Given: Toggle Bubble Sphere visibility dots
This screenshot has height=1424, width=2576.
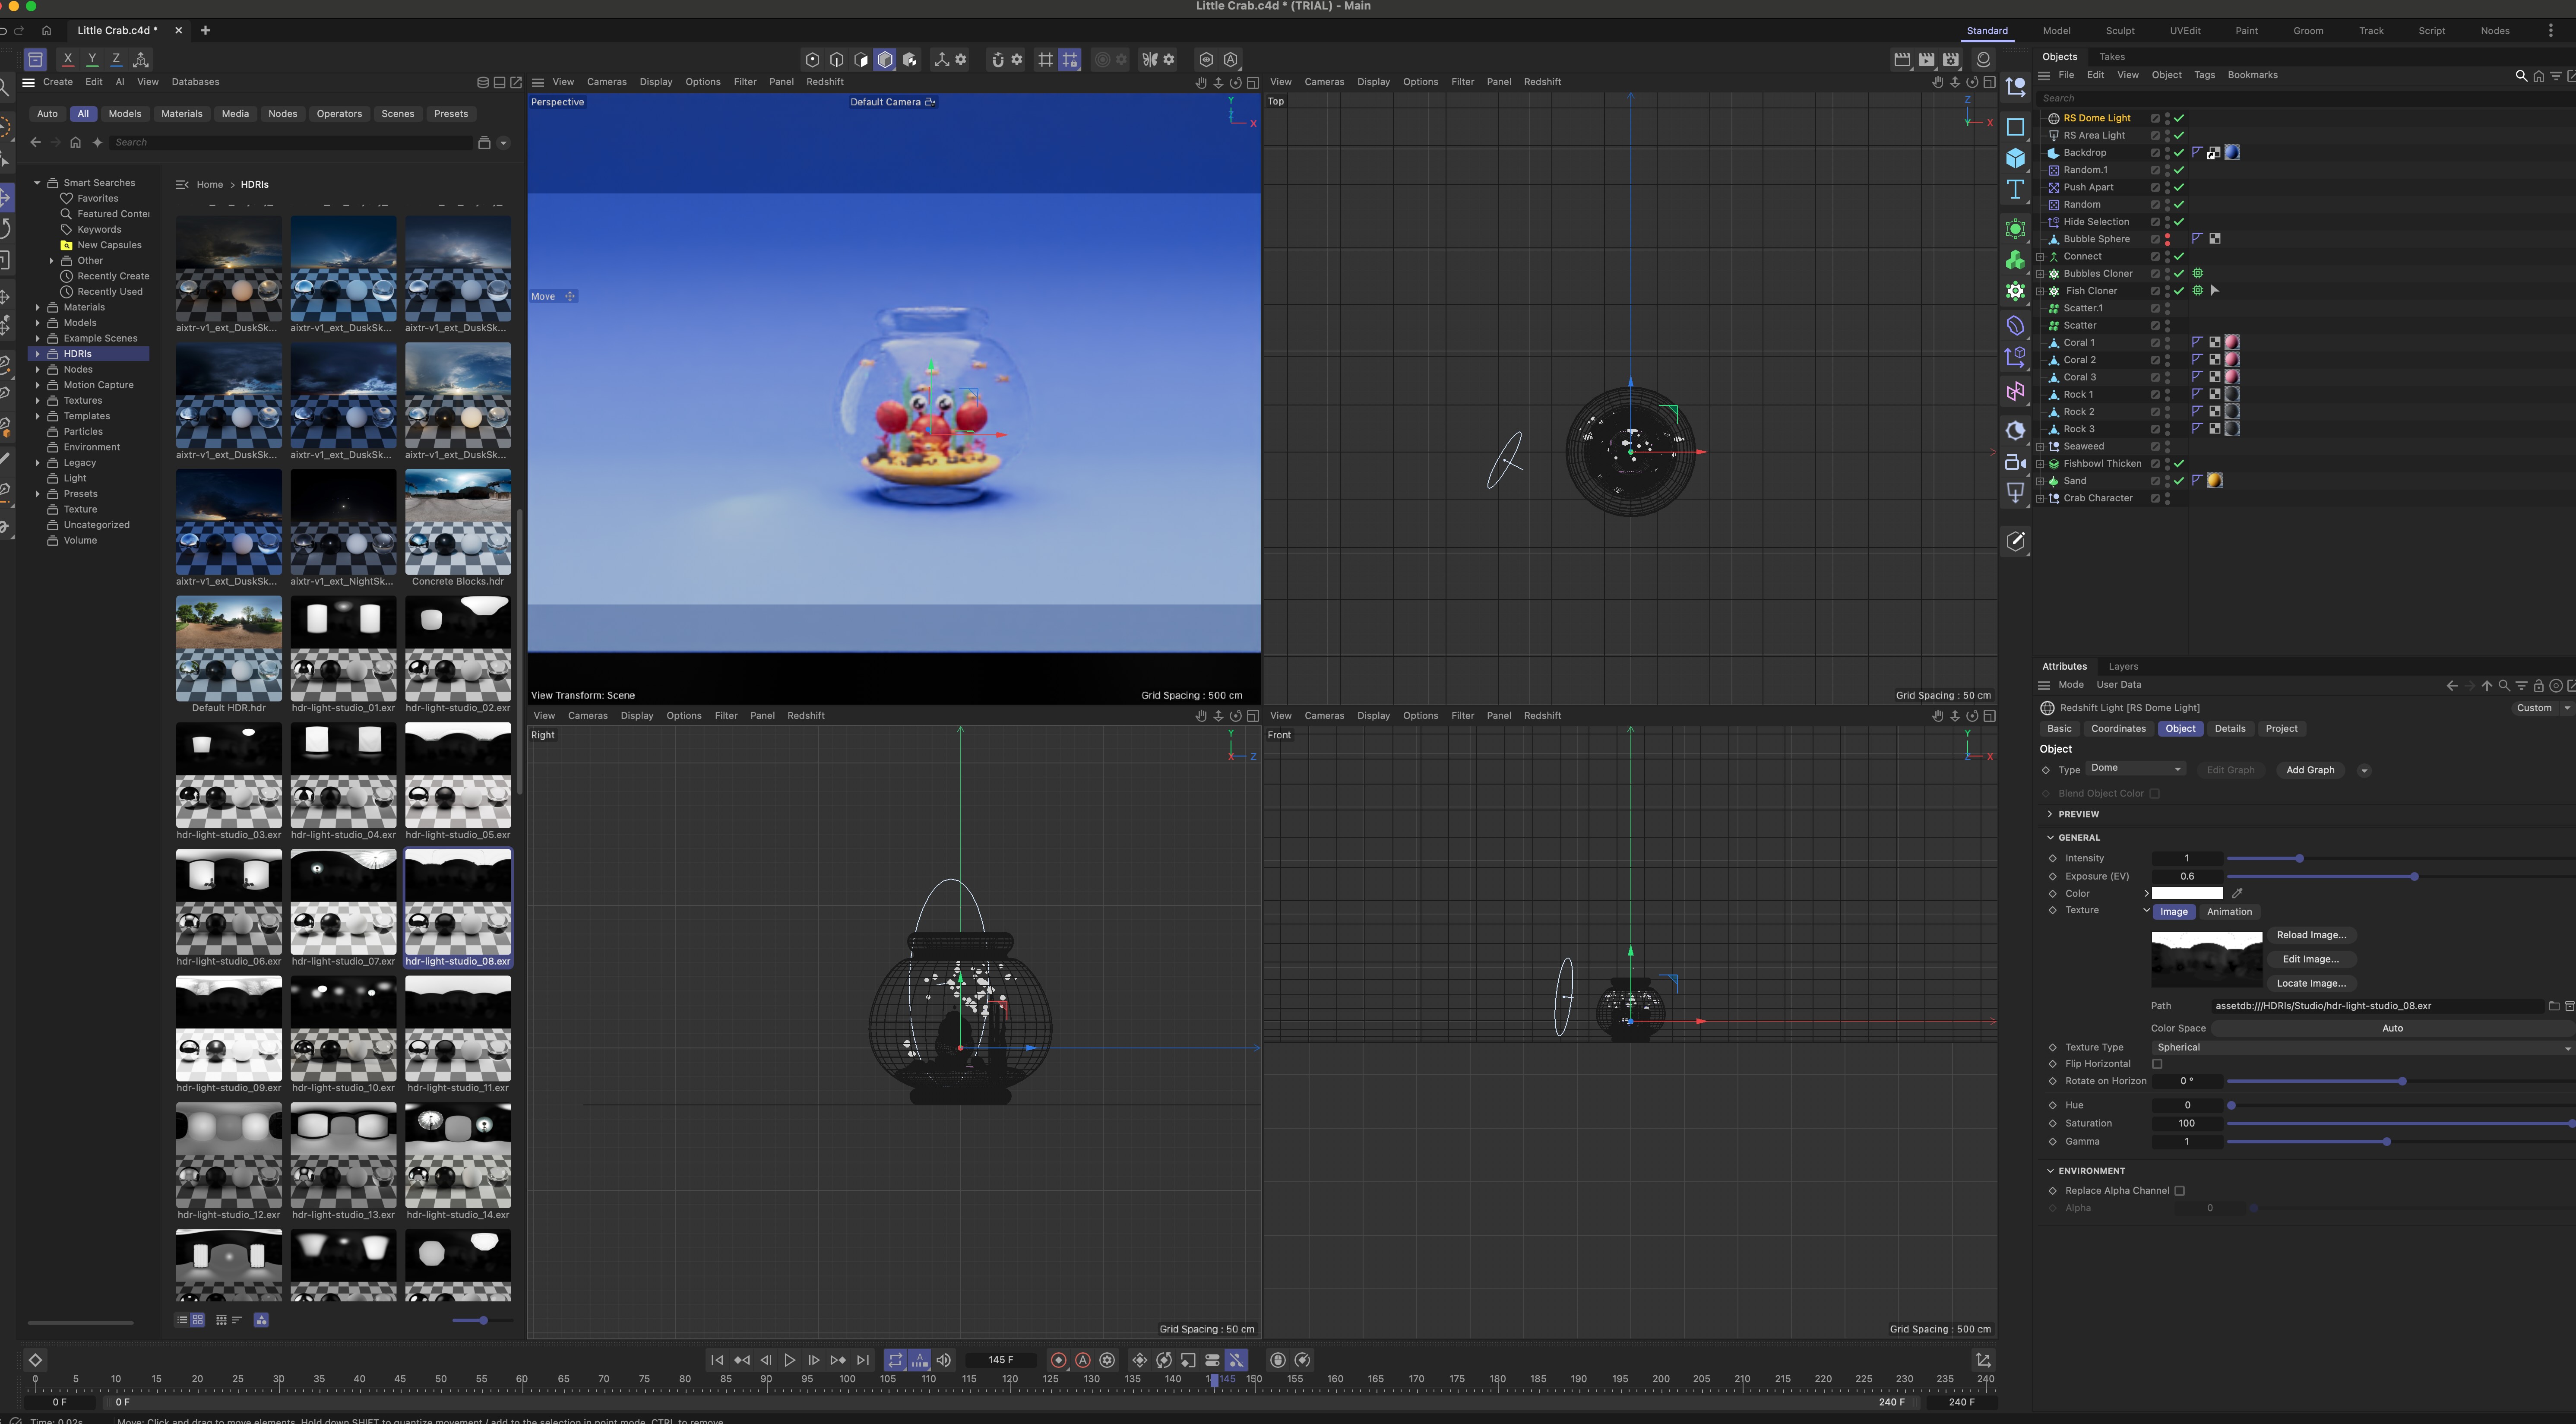Looking at the screenshot, I should 2167,240.
